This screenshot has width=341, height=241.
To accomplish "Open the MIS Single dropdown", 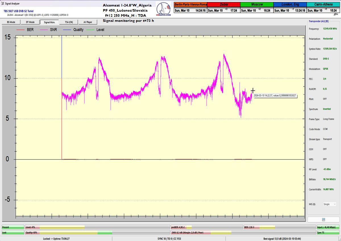I will tap(330, 204).
